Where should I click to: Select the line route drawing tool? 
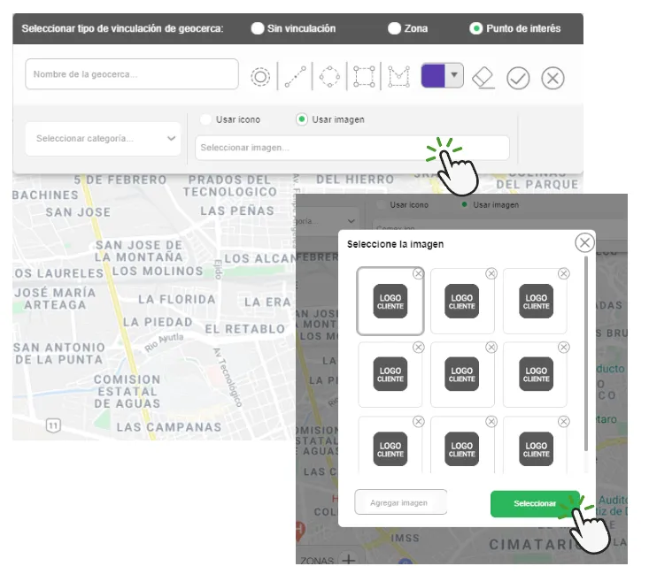(295, 77)
